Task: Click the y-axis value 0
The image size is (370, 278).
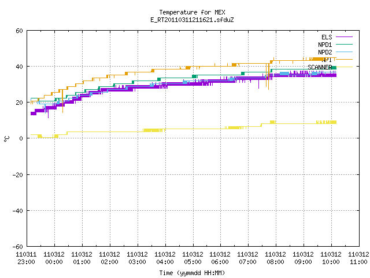Action: [21, 139]
